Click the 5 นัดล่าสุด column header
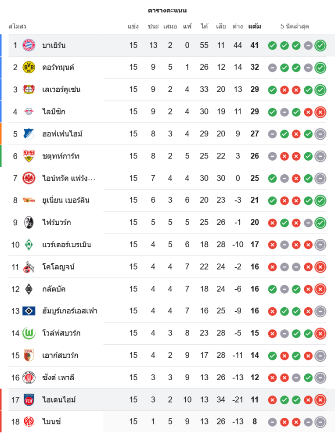The image size is (335, 439). coord(295,26)
